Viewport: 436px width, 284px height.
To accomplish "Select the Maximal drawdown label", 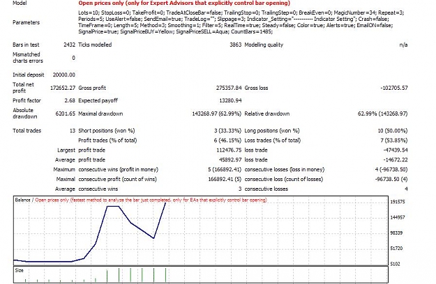I will pyautogui.click(x=100, y=113).
